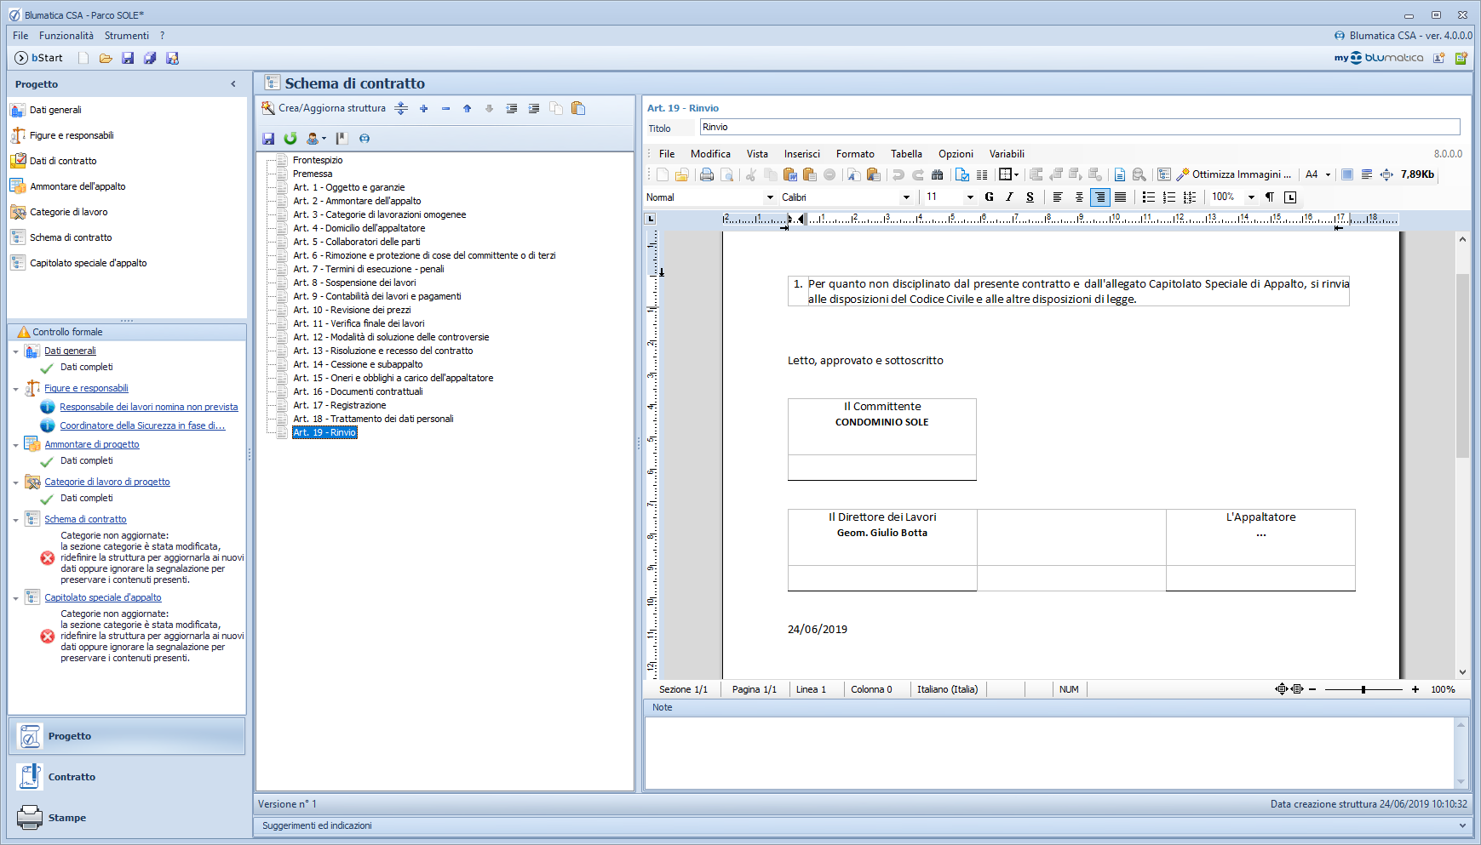
Task: Click the Stampe printer icon in sidebar
Action: click(x=30, y=818)
